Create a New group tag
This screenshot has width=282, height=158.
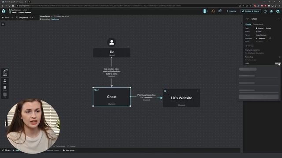tap(69, 150)
